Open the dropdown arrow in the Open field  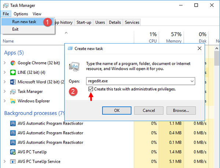point(192,81)
